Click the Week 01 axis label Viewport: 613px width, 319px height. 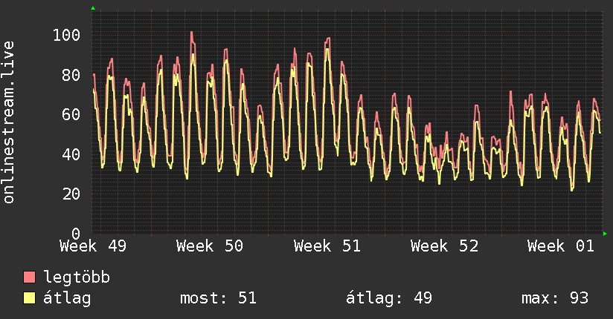coord(561,246)
